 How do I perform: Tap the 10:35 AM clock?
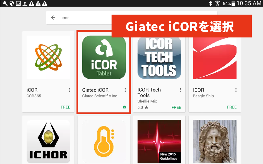[249, 3]
